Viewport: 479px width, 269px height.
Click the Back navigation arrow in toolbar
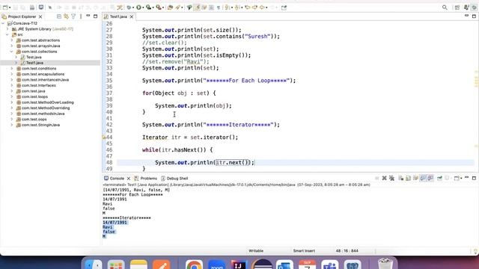[x=263, y=7]
